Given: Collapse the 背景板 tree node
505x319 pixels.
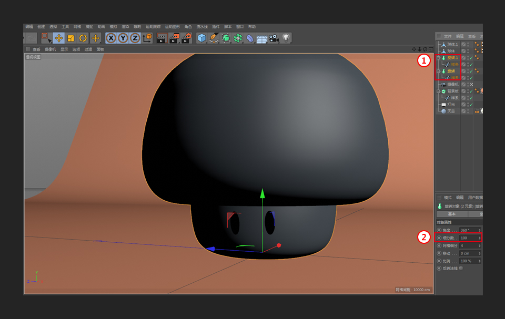Looking at the screenshot, I should [x=438, y=91].
